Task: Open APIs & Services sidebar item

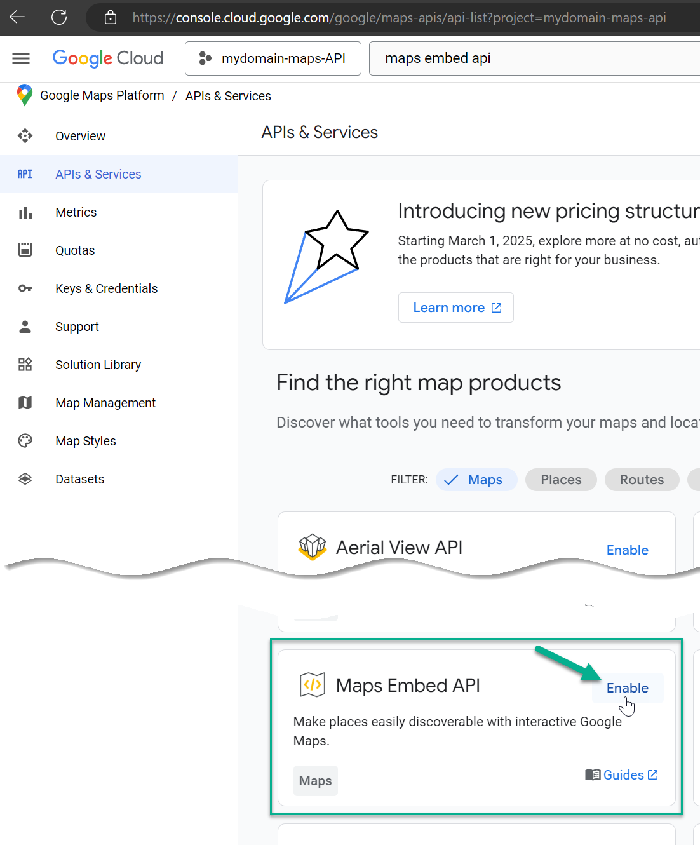Action: [x=119, y=174]
